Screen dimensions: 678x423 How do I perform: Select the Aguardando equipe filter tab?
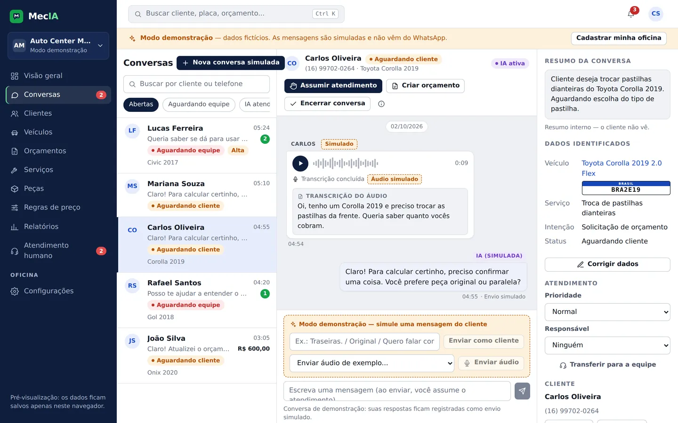coord(199,104)
